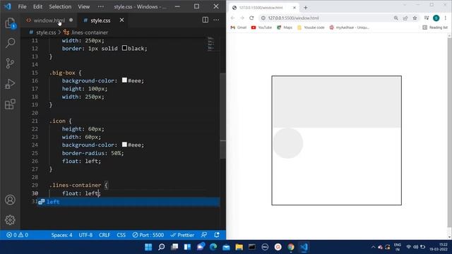View site information icon in address bar

pos(263,18)
